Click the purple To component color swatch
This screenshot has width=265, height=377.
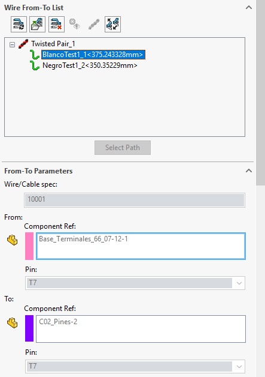coord(29,328)
